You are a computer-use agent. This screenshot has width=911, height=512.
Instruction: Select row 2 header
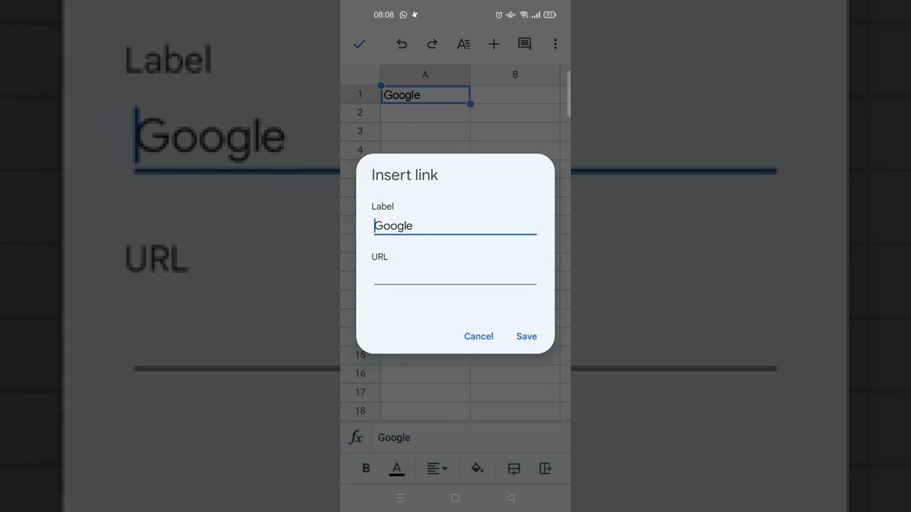tap(360, 112)
